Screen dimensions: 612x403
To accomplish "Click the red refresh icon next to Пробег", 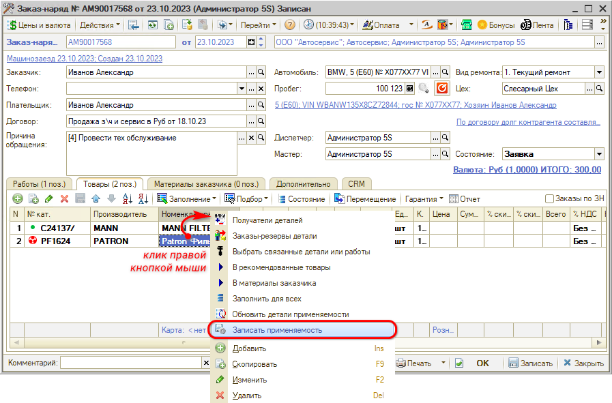I will pyautogui.click(x=442, y=88).
